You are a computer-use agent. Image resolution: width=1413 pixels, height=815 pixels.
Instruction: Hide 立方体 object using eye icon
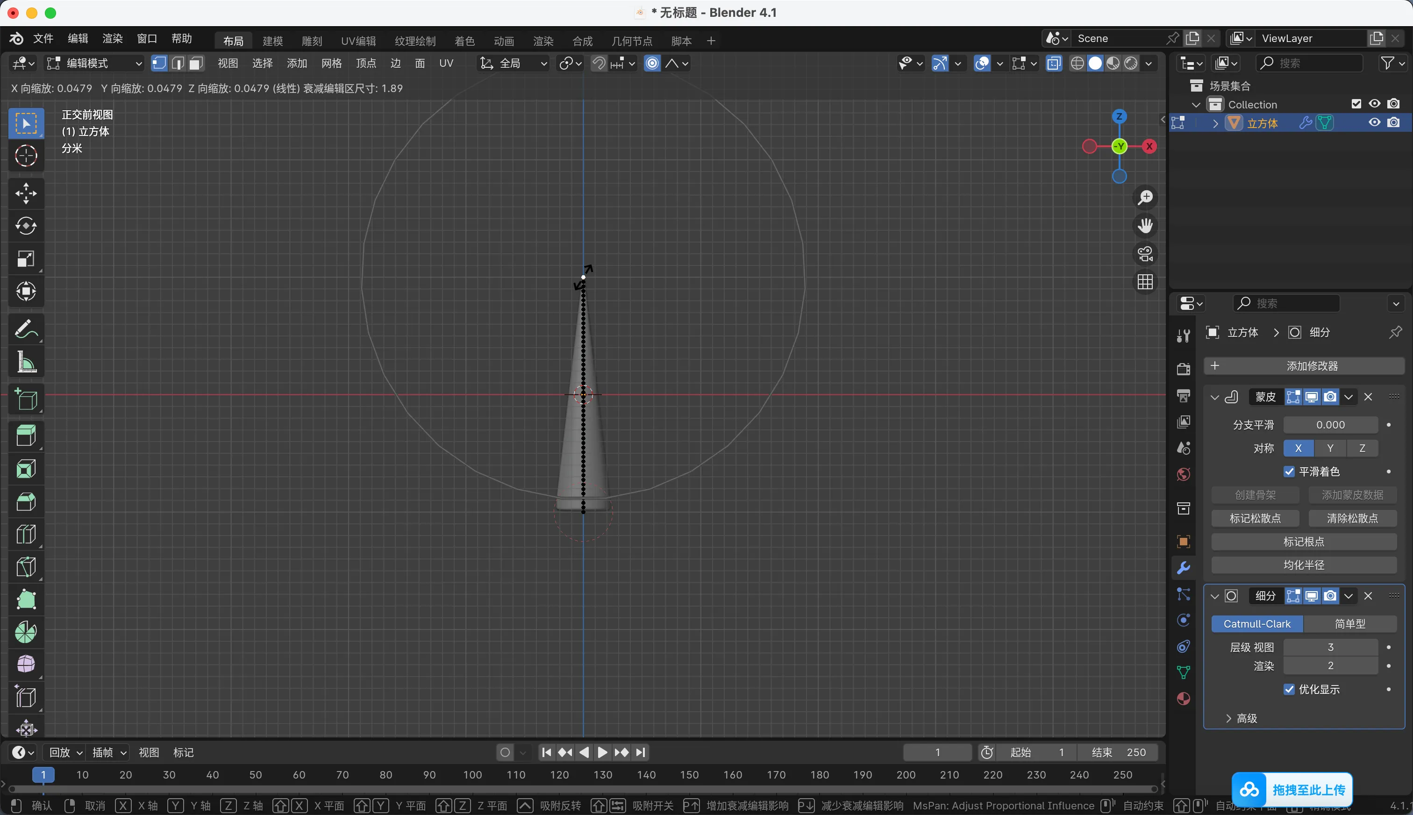[1374, 122]
